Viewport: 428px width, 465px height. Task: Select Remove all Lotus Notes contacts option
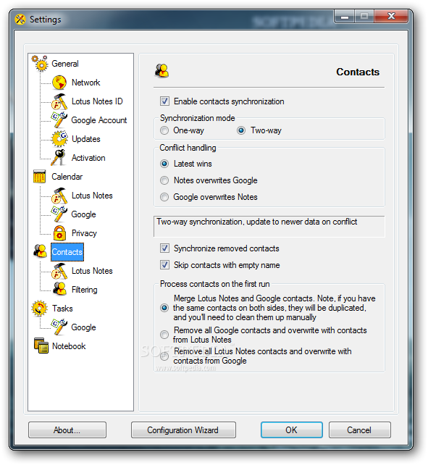[164, 356]
